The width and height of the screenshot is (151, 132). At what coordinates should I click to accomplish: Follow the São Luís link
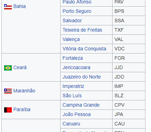pos(72,96)
